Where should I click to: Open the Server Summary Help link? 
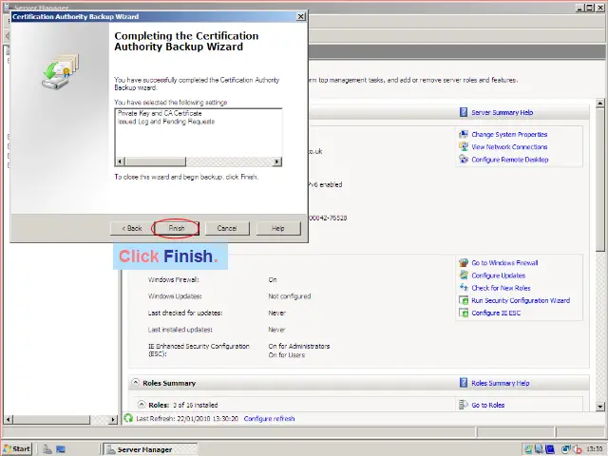[x=502, y=112]
